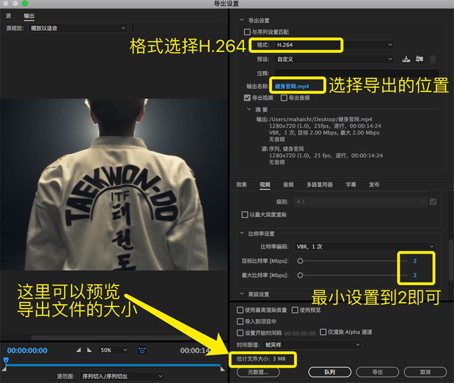Screen dimensions: 454x383
Task: Uncheck the 导出视频 checkbox
Action: (x=247, y=98)
